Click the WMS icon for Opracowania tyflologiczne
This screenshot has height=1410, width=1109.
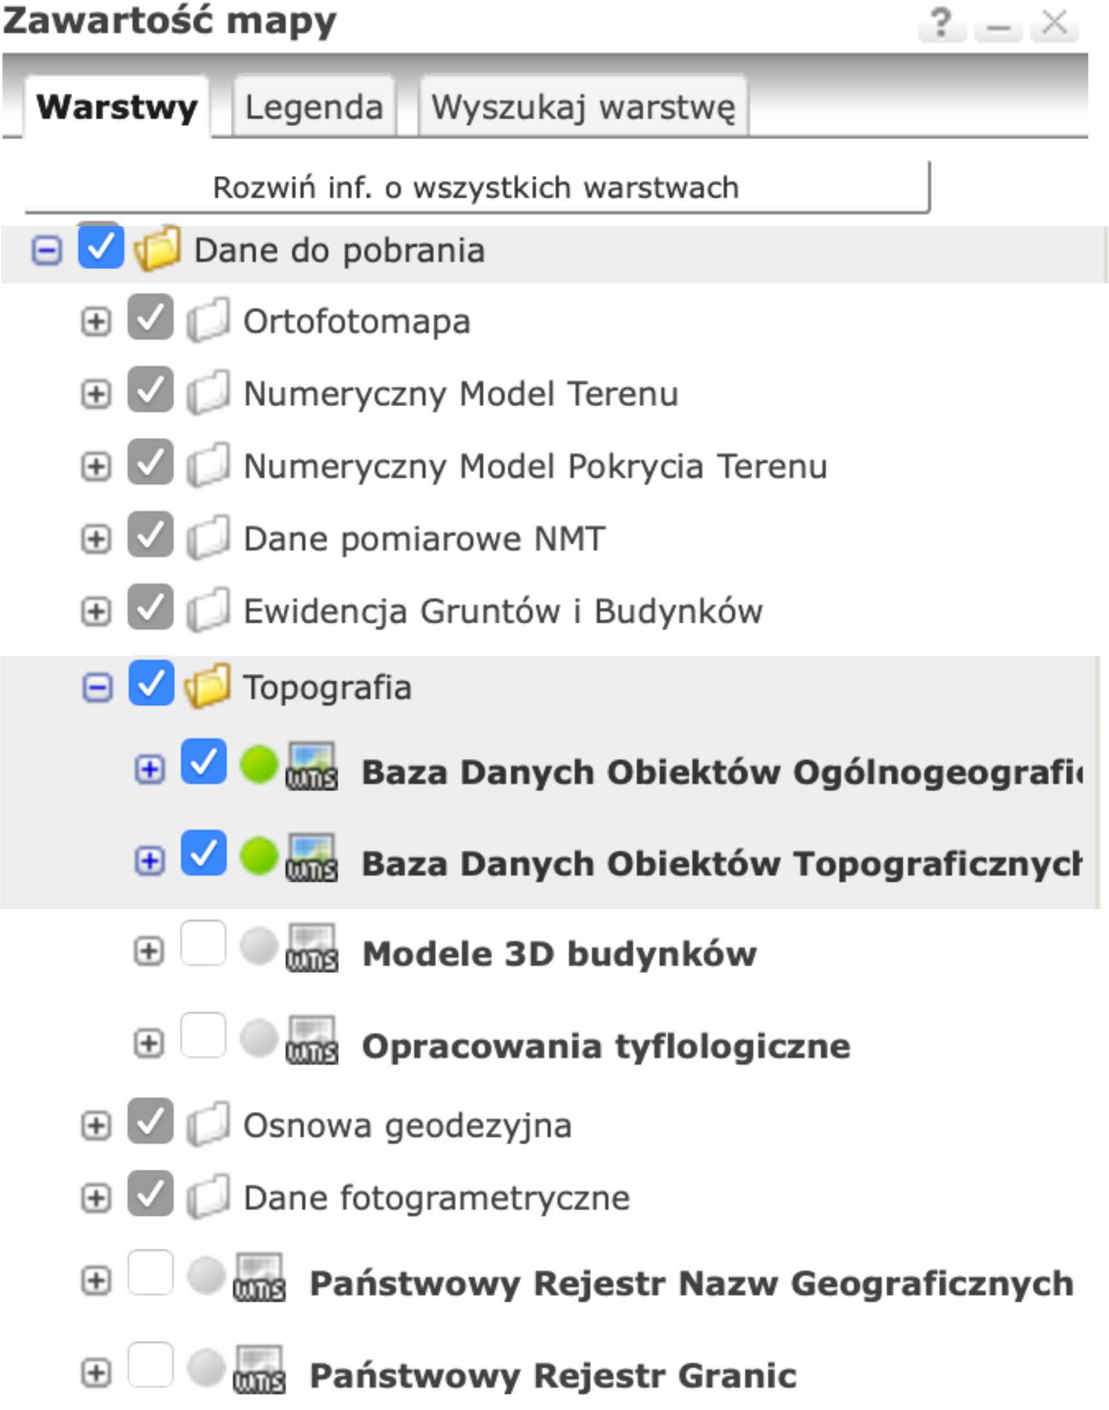click(312, 1041)
